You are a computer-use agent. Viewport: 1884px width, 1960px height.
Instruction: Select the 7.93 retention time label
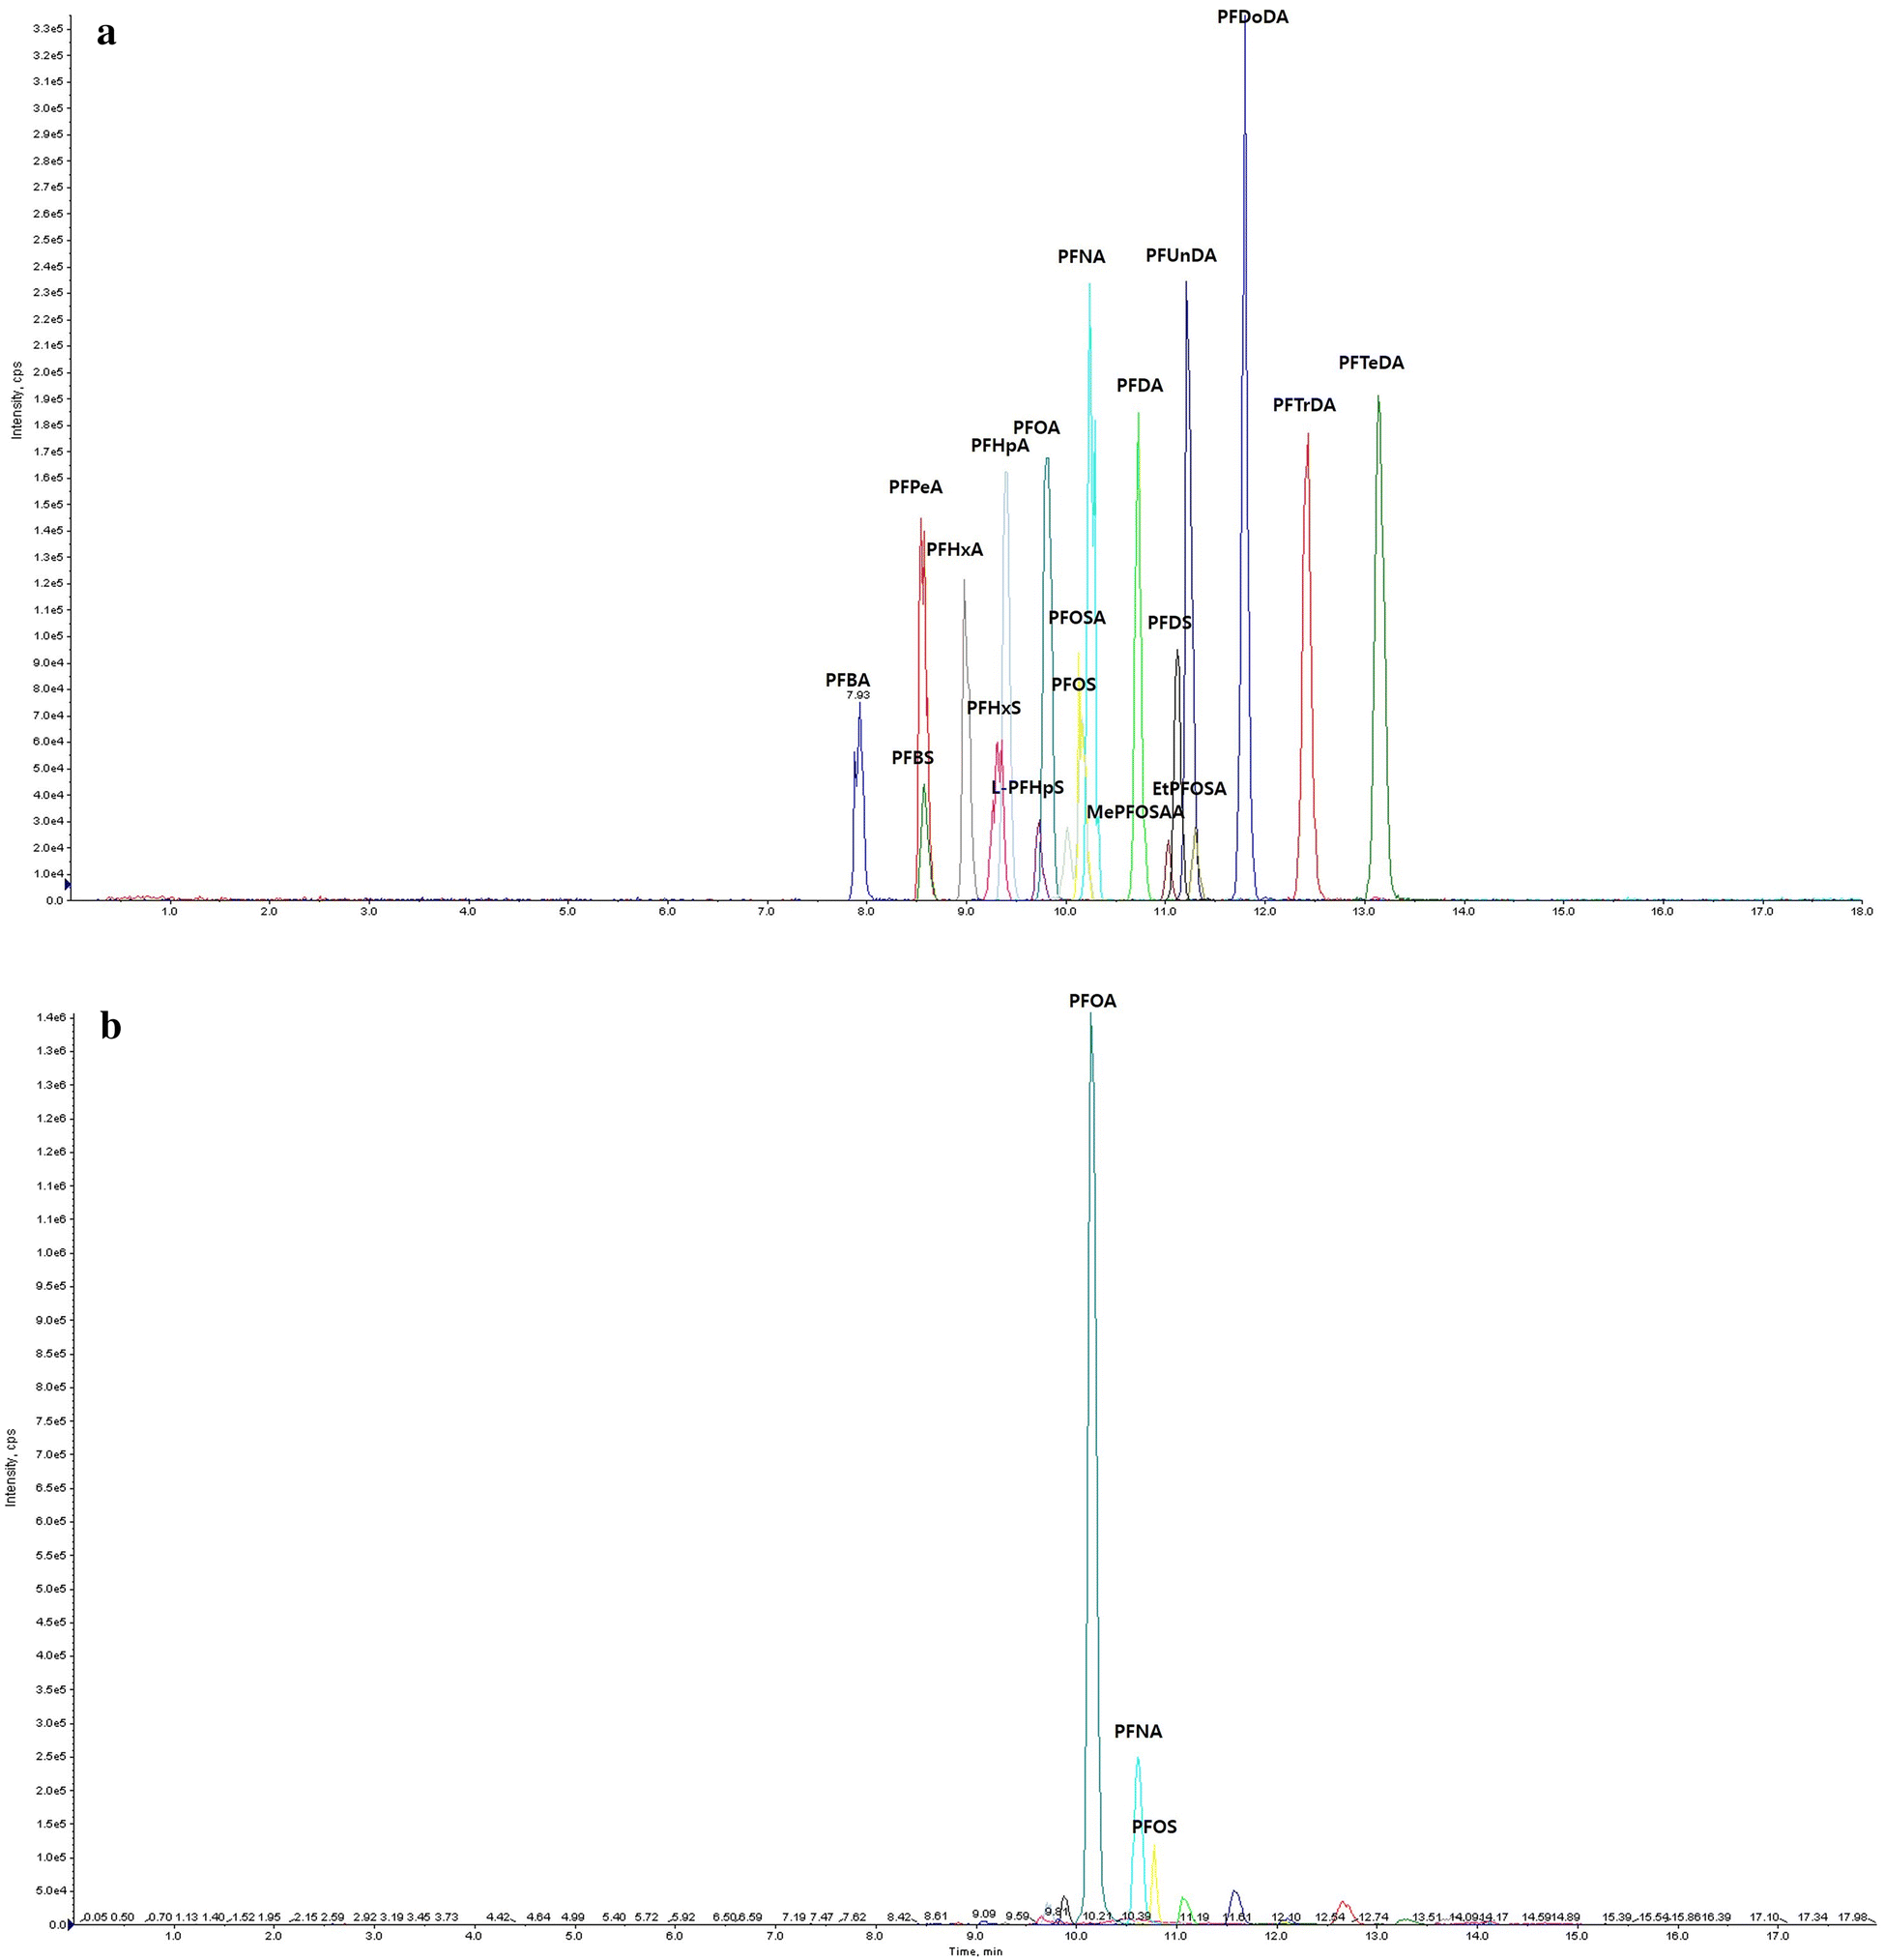[858, 695]
